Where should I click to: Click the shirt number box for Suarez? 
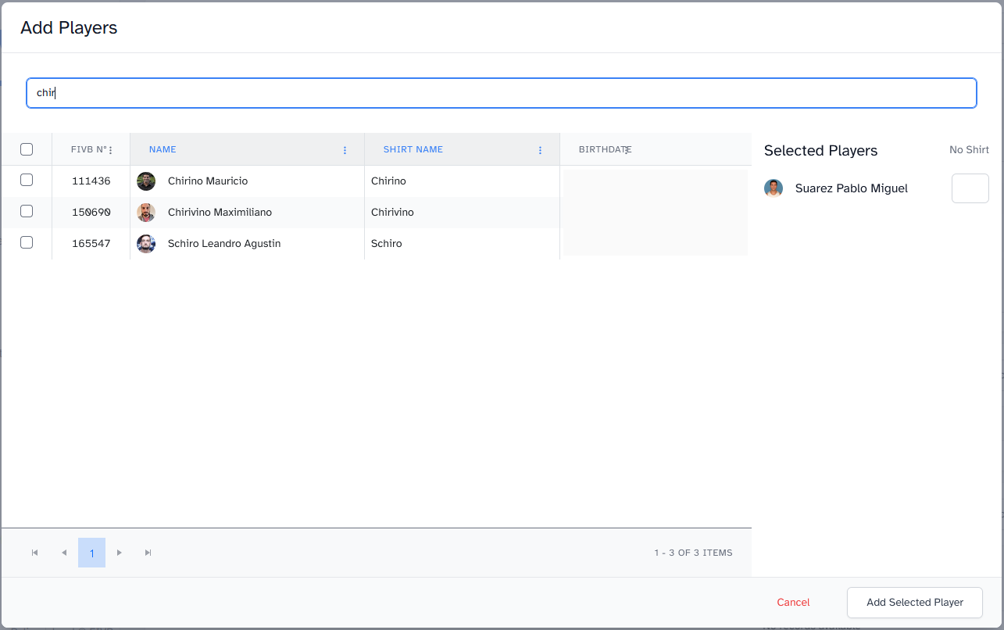pyautogui.click(x=970, y=188)
